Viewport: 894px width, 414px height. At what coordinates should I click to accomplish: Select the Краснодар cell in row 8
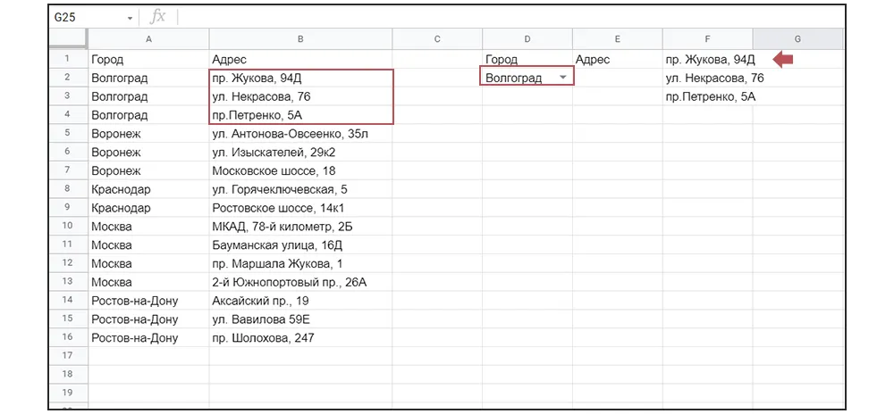pyautogui.click(x=148, y=189)
